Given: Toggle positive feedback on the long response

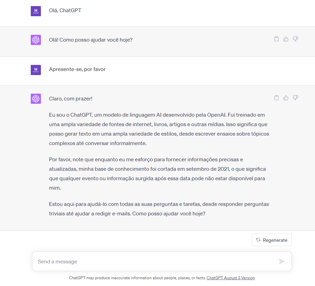Looking at the screenshot, I should (x=286, y=97).
